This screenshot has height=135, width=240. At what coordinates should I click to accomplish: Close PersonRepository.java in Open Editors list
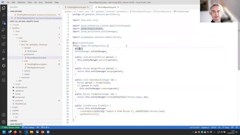[12, 18]
